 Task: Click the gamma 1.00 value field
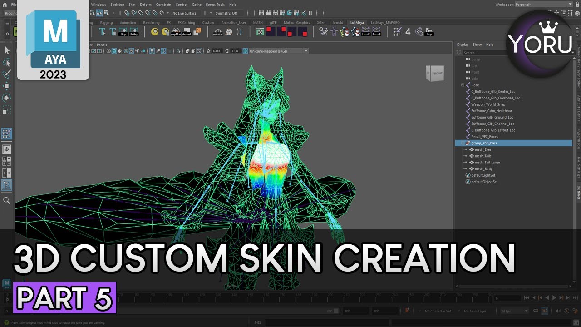pyautogui.click(x=235, y=51)
